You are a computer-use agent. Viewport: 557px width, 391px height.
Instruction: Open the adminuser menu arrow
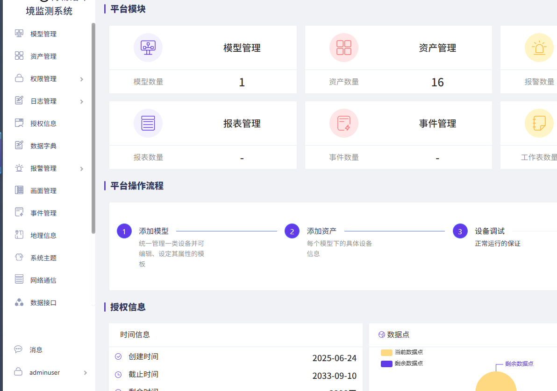click(85, 372)
